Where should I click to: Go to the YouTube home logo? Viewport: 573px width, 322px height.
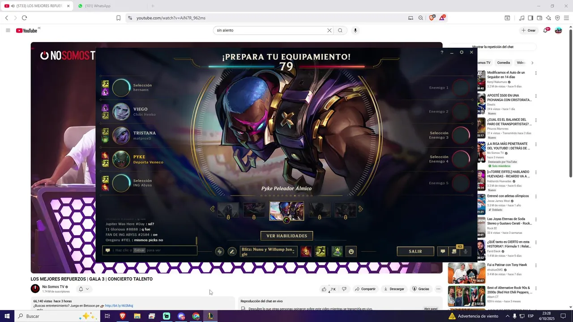click(x=27, y=30)
